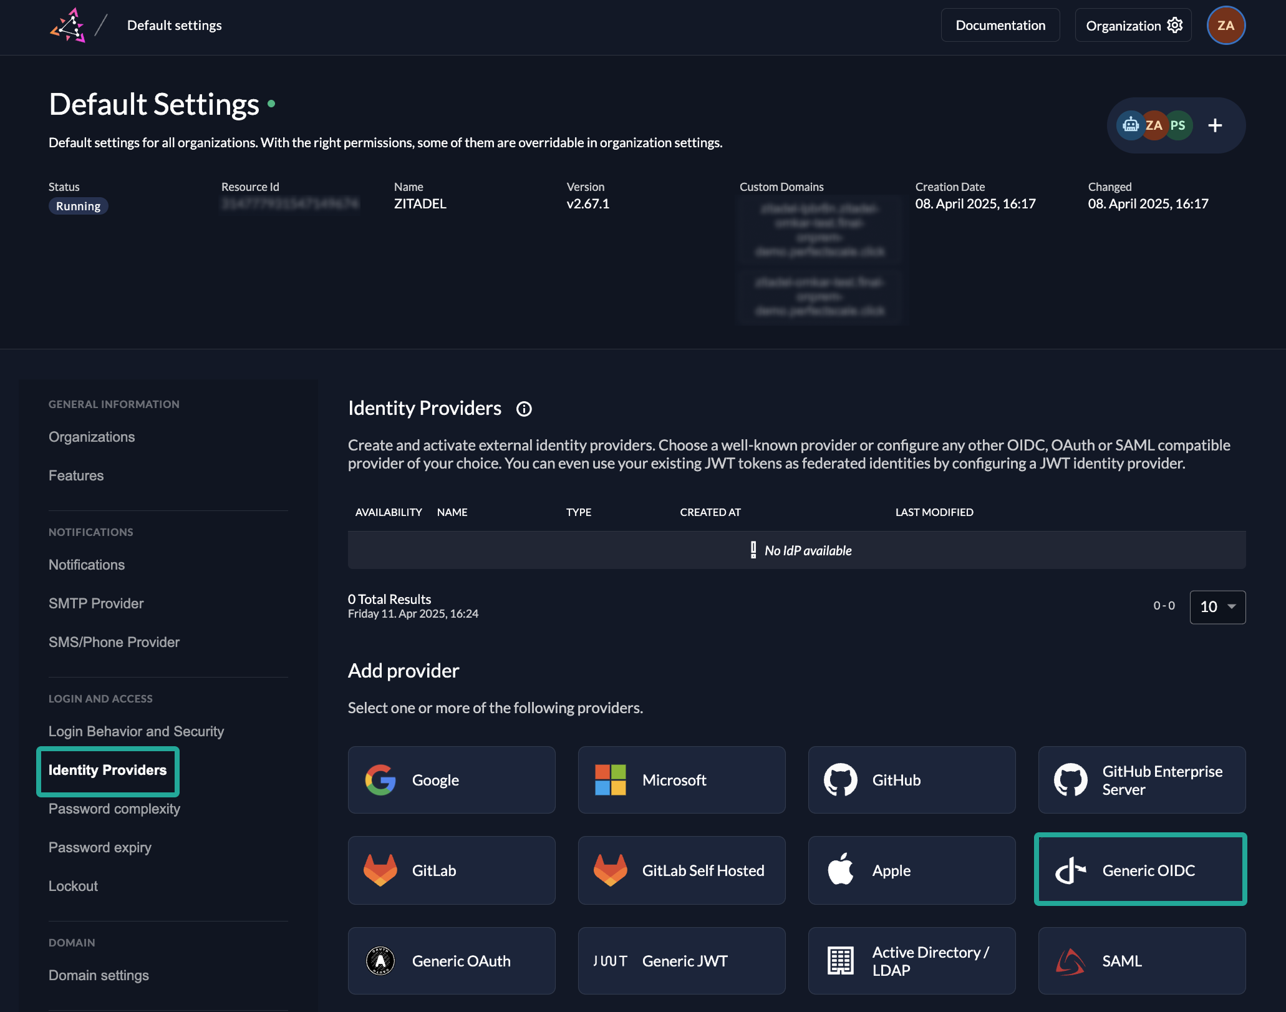Open the Documentation link

coord(1000,25)
